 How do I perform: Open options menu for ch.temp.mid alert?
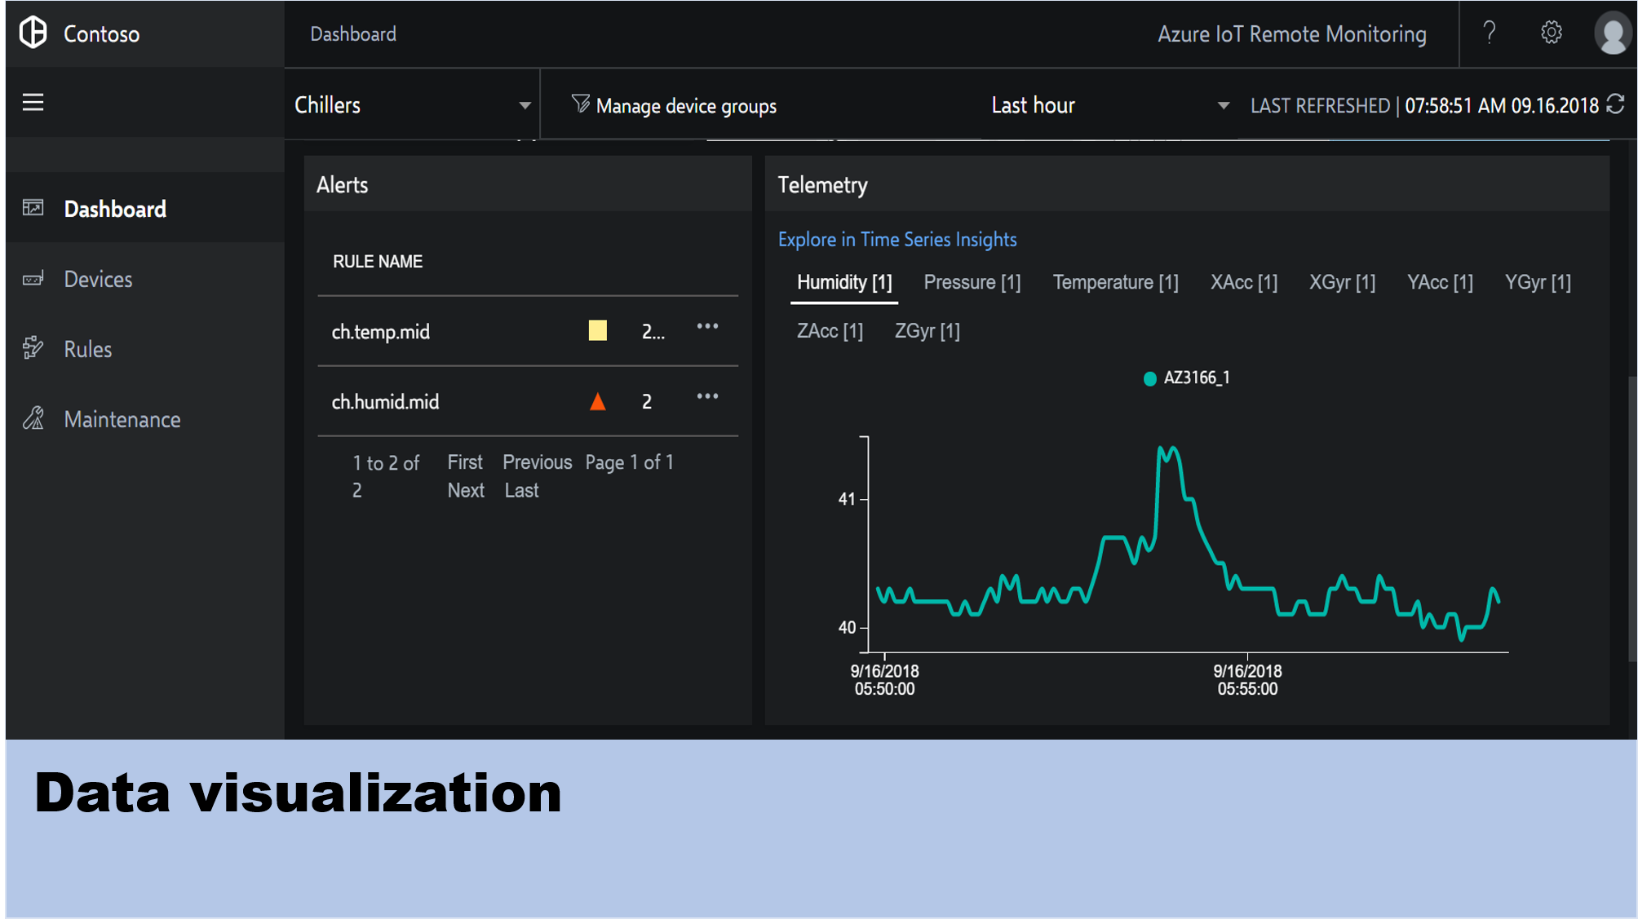click(707, 327)
